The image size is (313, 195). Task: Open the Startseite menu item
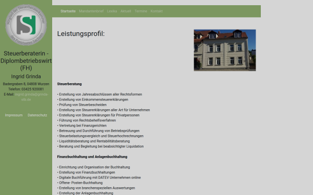pos(68,11)
